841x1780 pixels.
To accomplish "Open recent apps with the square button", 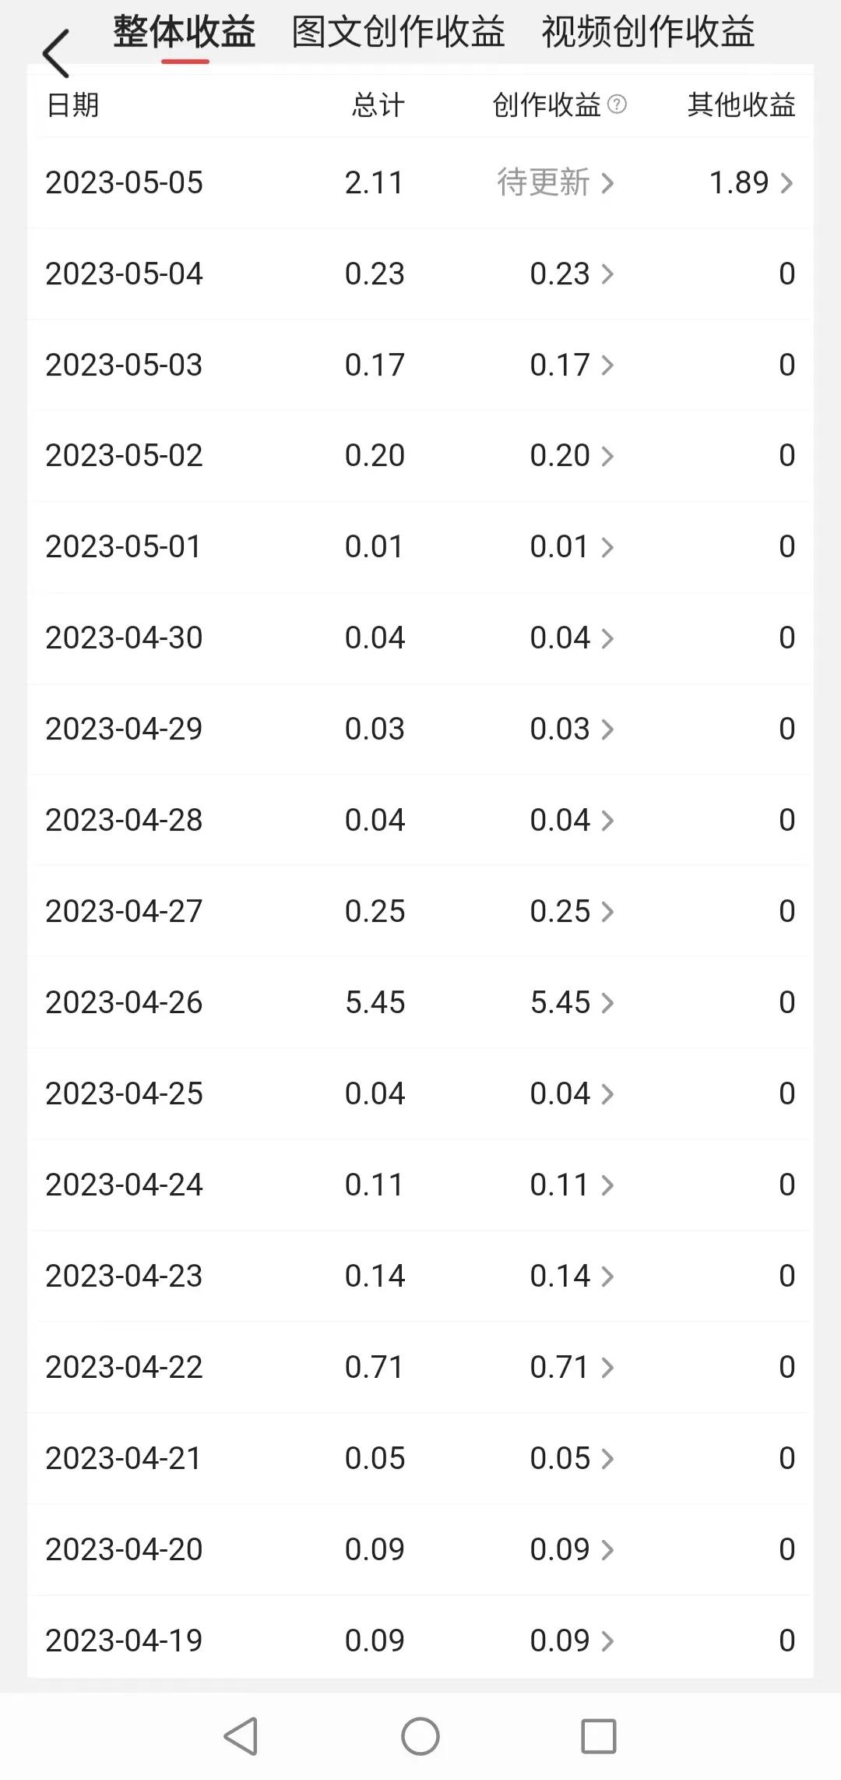I will click(598, 1736).
